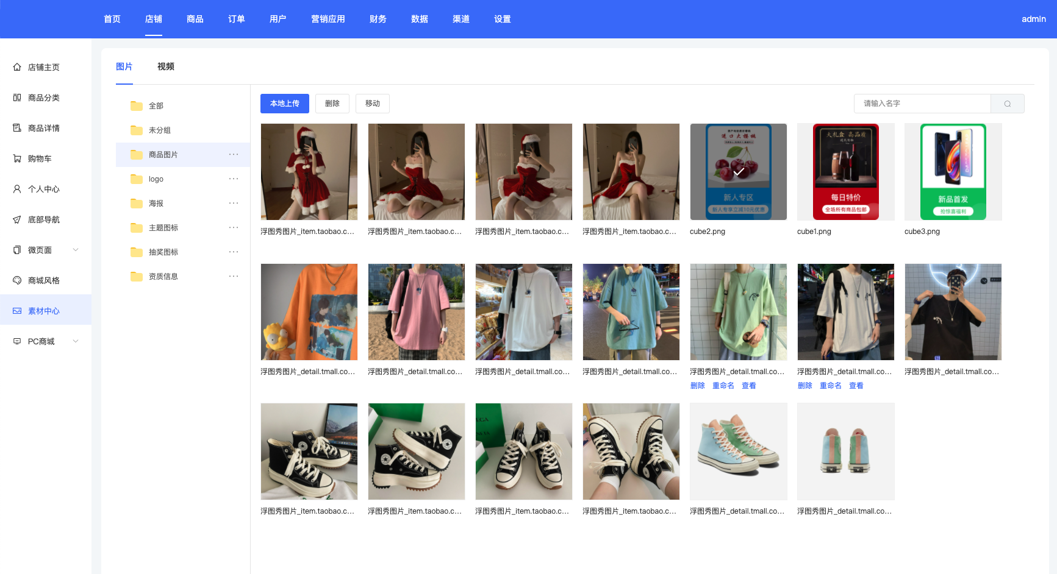
Task: Click the person icon for 个人中心
Action: (x=17, y=189)
